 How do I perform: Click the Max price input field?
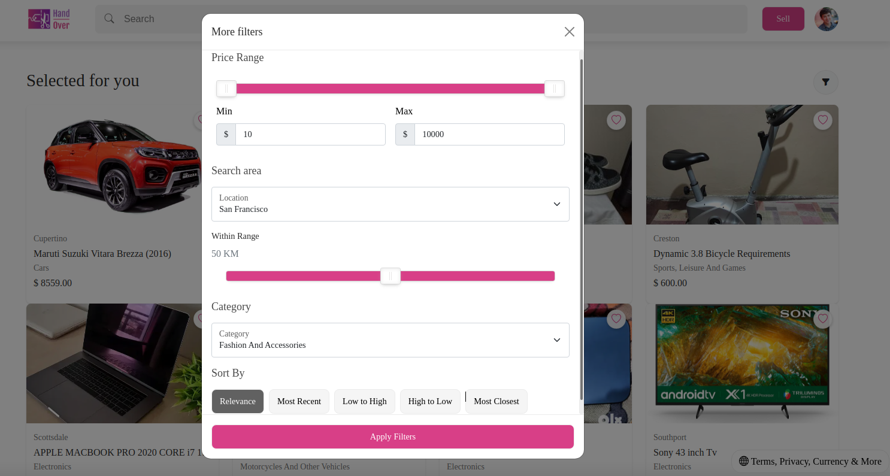pyautogui.click(x=489, y=134)
